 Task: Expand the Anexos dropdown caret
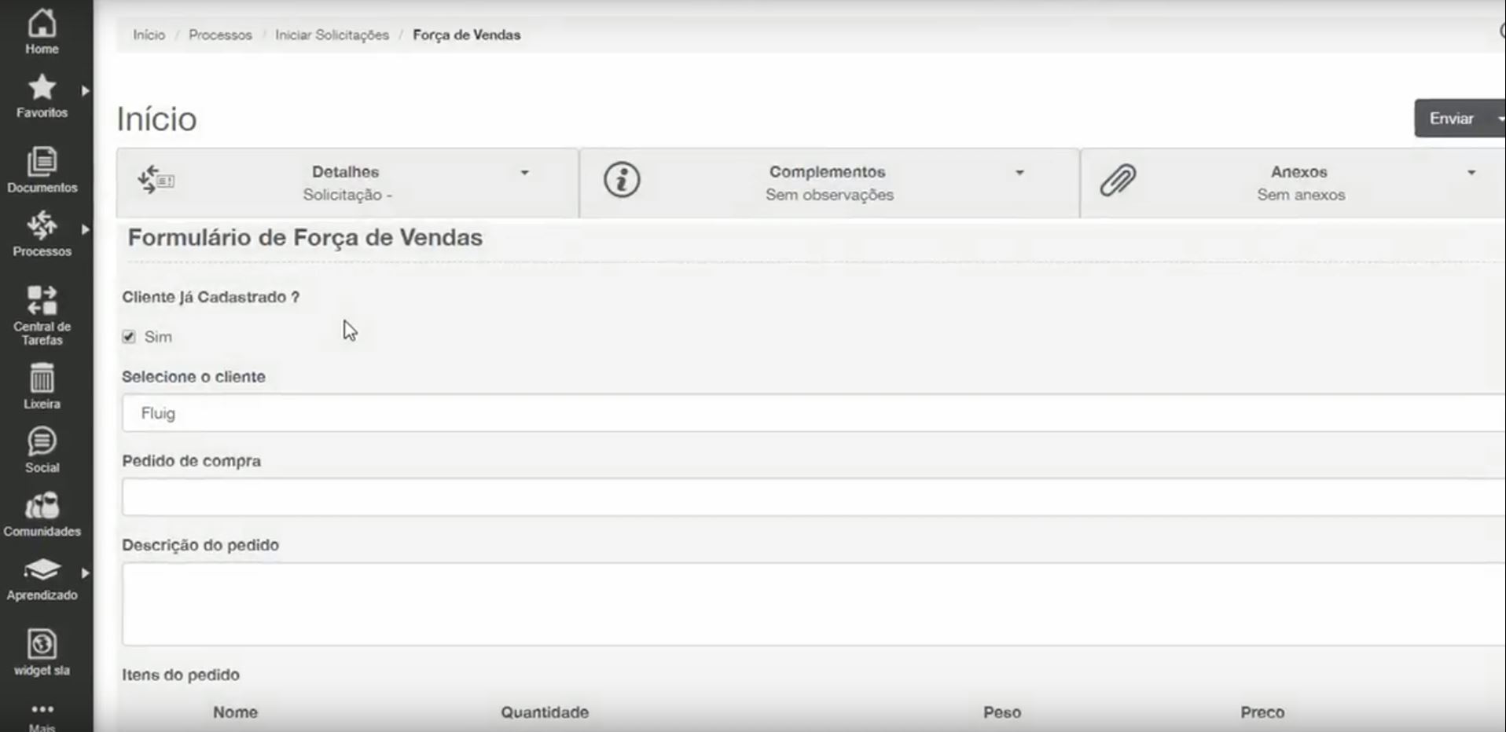pos(1471,173)
